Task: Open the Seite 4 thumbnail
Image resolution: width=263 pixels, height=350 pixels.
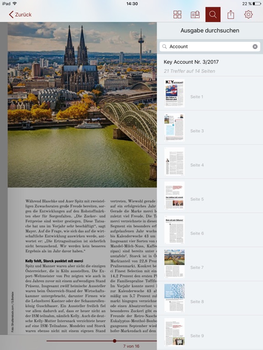Action: pyautogui.click(x=174, y=161)
